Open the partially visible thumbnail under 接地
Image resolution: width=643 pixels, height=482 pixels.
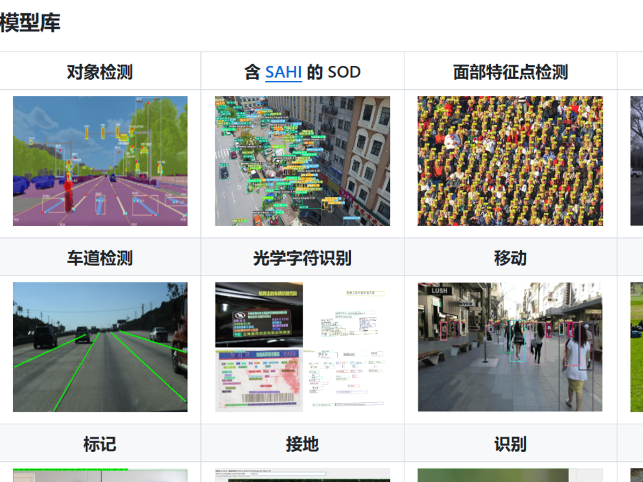point(302,476)
